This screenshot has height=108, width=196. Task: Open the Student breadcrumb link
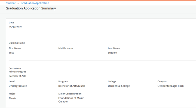point(11,3)
